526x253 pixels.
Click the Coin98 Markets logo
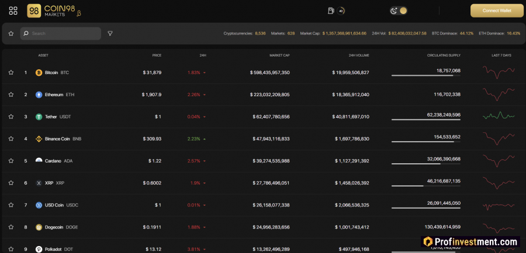pyautogui.click(x=54, y=10)
